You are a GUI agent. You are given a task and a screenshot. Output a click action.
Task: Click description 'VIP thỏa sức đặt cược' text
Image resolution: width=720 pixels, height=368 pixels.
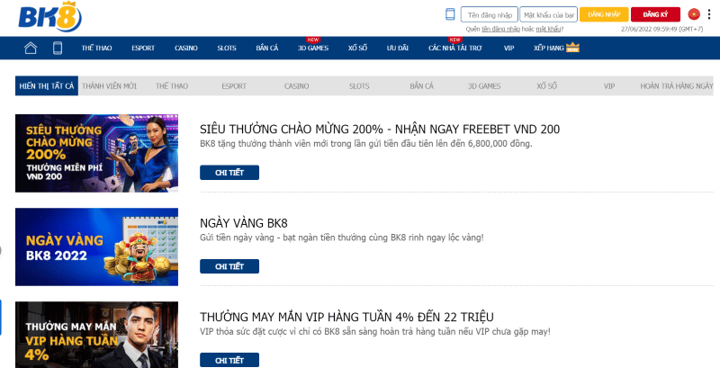pos(375,331)
